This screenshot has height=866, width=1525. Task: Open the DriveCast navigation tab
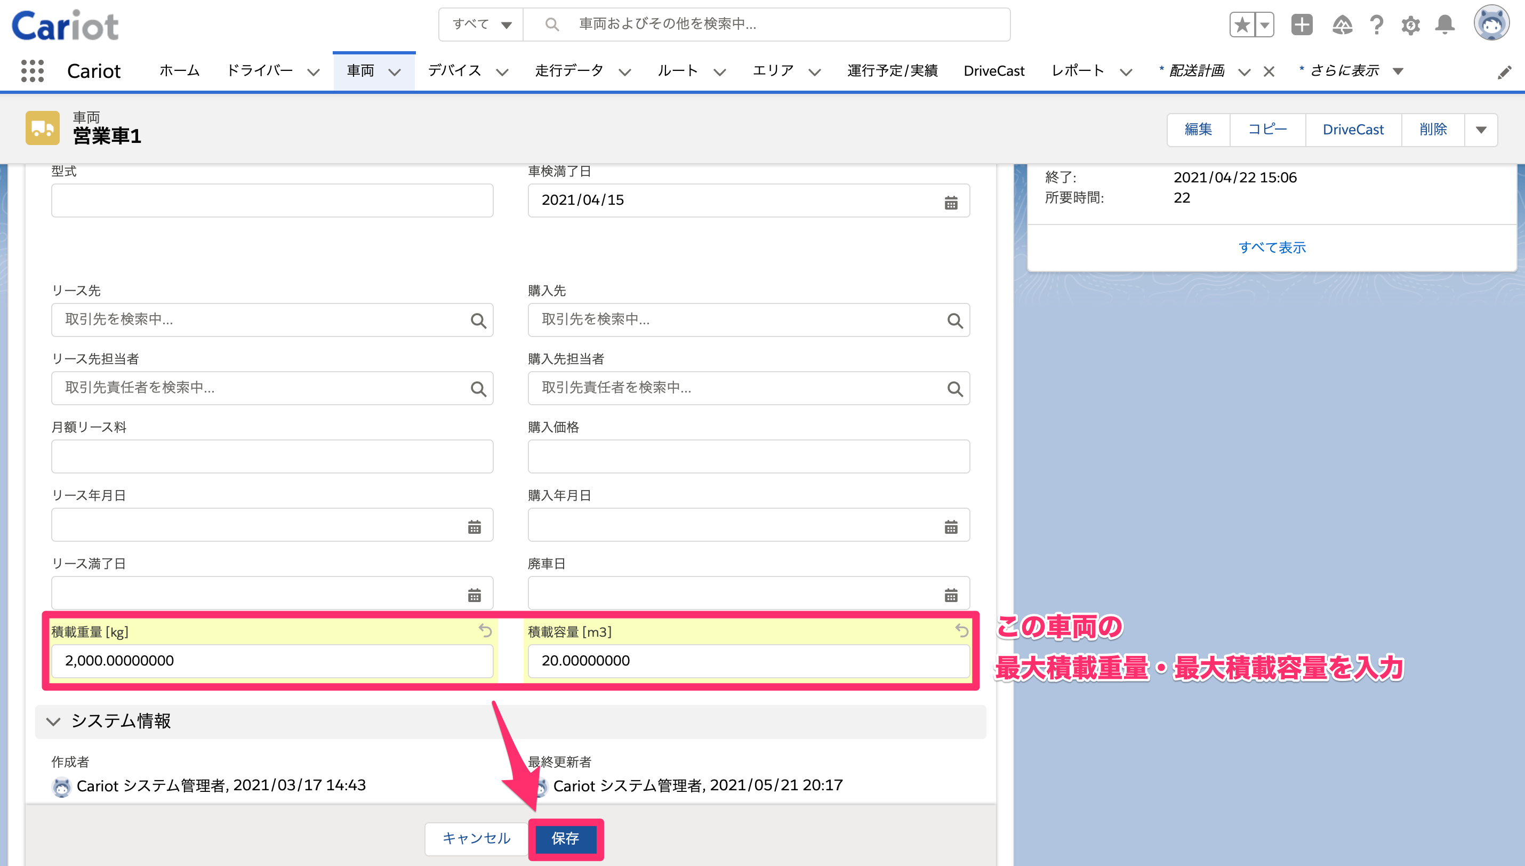tap(993, 71)
